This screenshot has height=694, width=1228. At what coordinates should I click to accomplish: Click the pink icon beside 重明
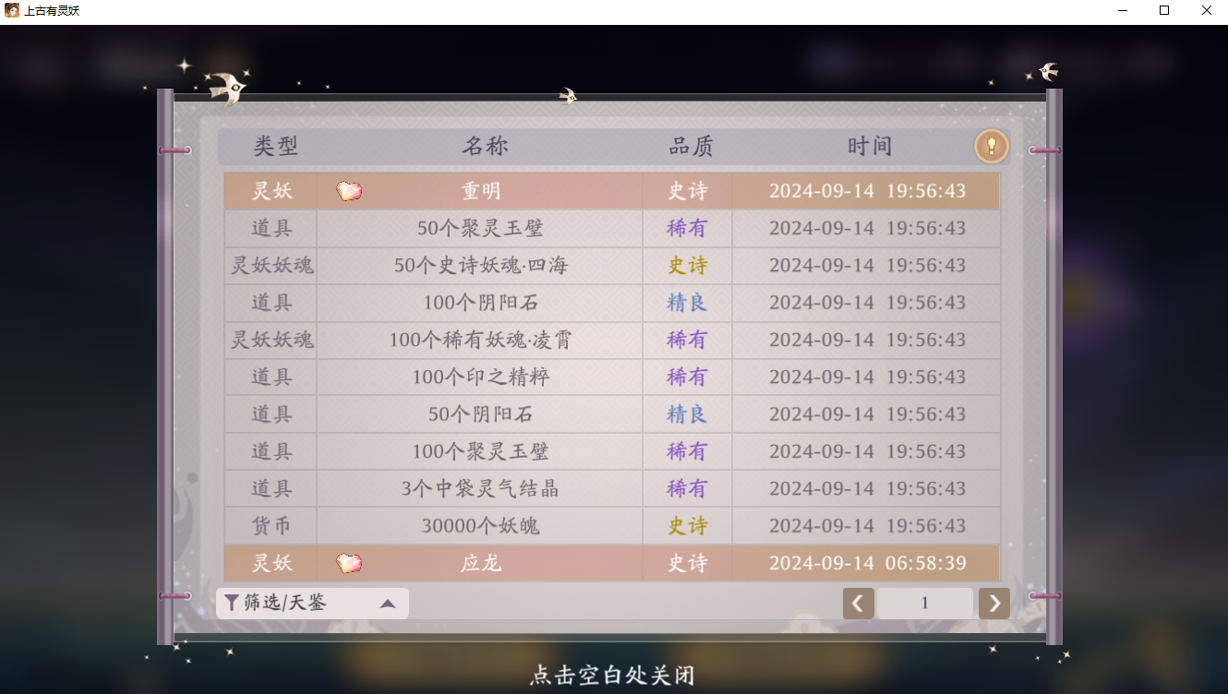(x=349, y=191)
